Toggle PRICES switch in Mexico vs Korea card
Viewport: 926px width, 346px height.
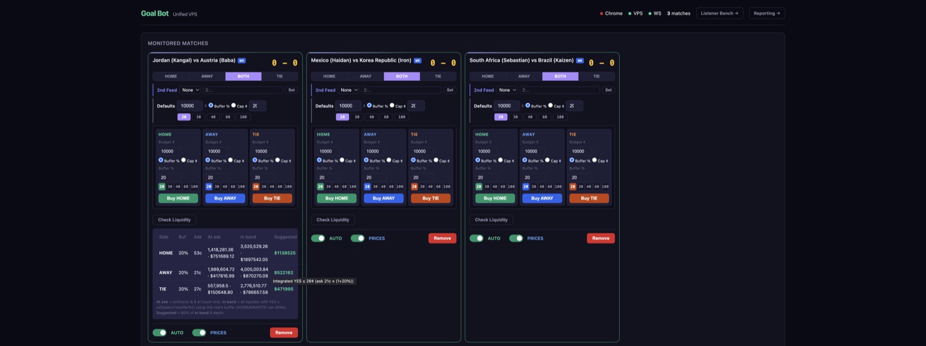pos(358,238)
